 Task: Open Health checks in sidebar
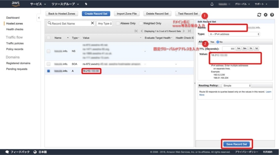point(15,29)
